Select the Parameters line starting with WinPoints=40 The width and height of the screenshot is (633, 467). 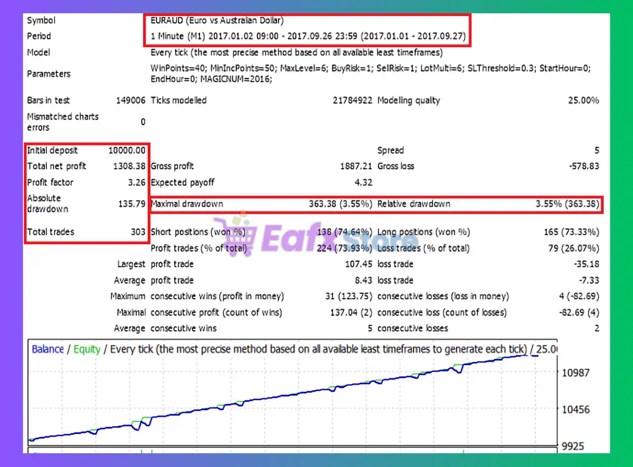(x=370, y=68)
